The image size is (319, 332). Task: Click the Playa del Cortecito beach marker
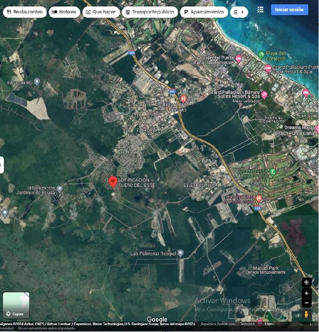[261, 55]
